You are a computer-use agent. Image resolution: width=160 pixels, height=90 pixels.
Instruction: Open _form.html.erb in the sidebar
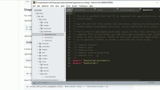50,77
